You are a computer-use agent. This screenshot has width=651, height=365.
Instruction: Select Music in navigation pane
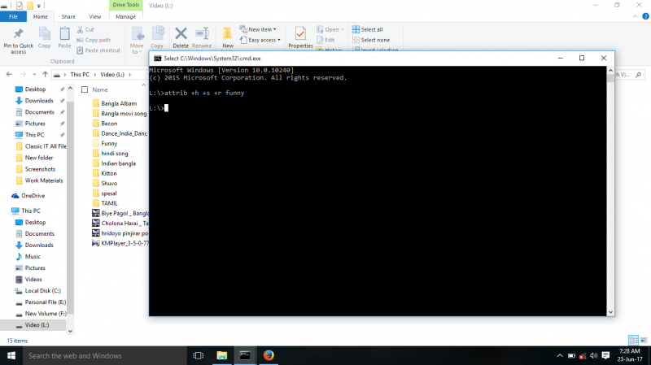point(33,256)
